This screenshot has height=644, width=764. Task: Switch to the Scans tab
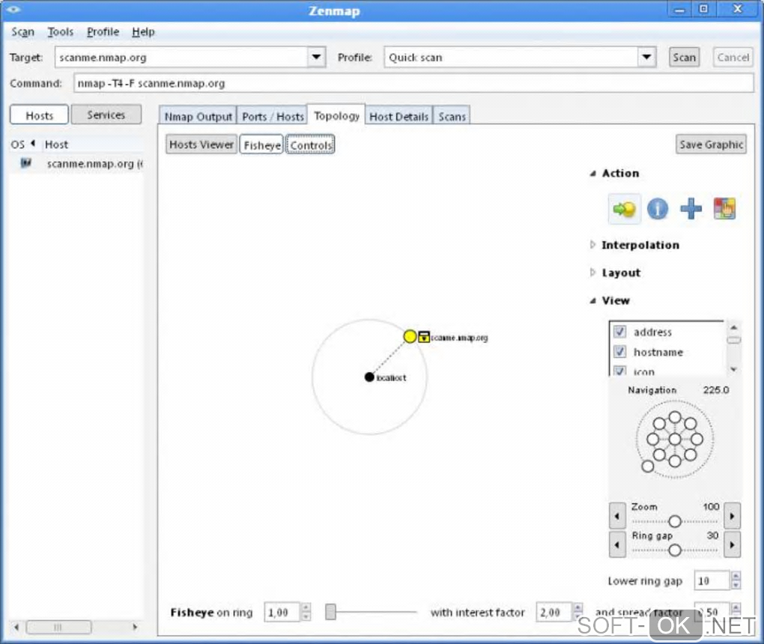(452, 116)
